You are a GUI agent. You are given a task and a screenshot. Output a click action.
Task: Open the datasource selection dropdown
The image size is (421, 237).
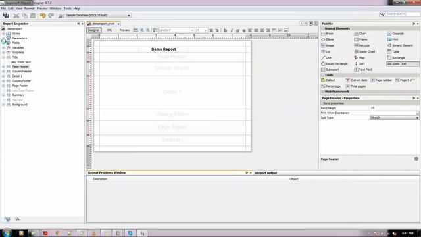[129, 16]
